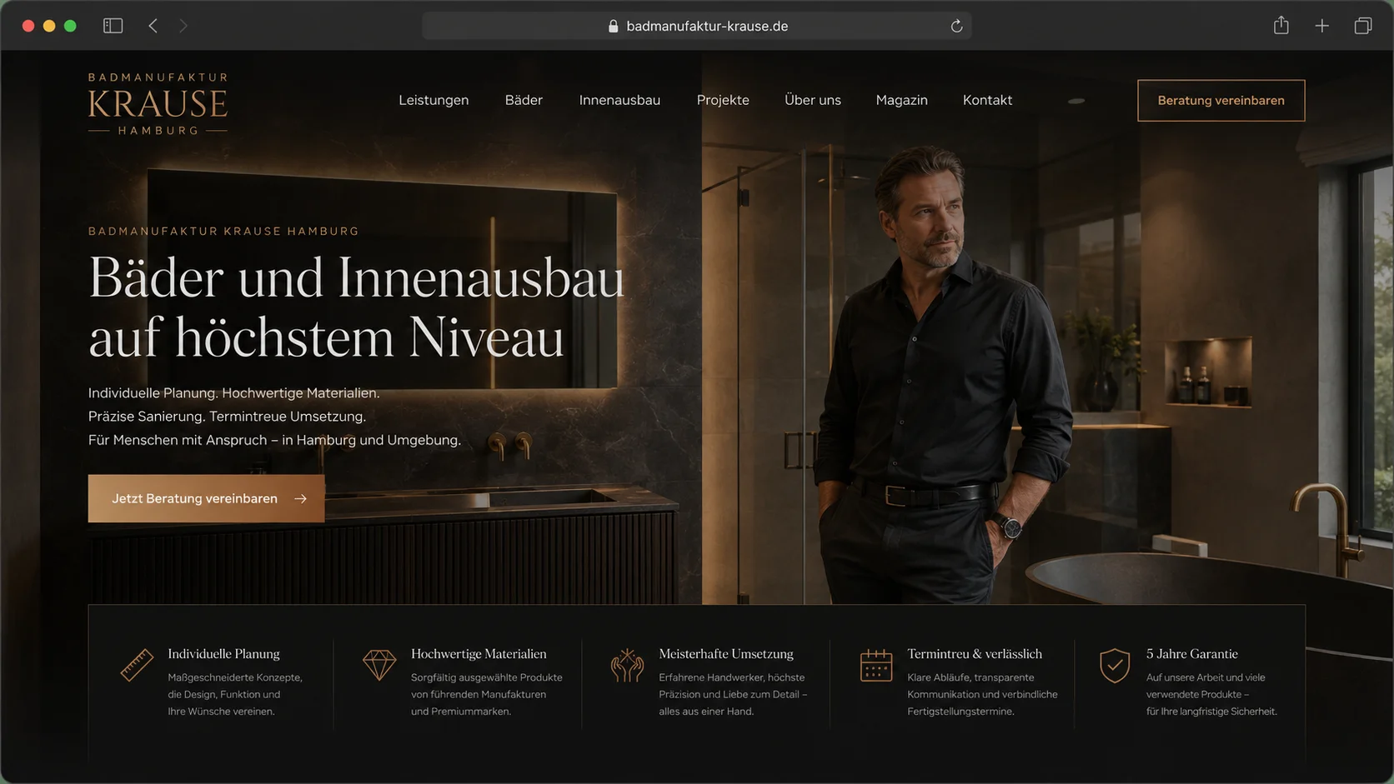Click the shield checkmark icon for 5 Jahre Garantie
The height and width of the screenshot is (784, 1394).
click(x=1115, y=666)
